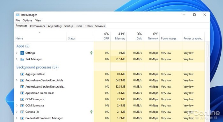Click the green leaf icon beside Settings
This screenshot has width=223, height=122.
coord(91,53)
